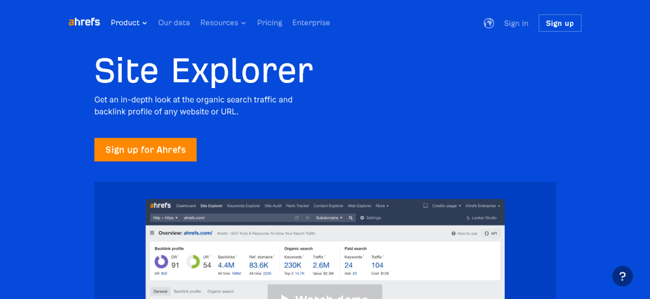The image size is (650, 299).
Task: Select Rank Tracker in demo preview
Action: point(298,205)
